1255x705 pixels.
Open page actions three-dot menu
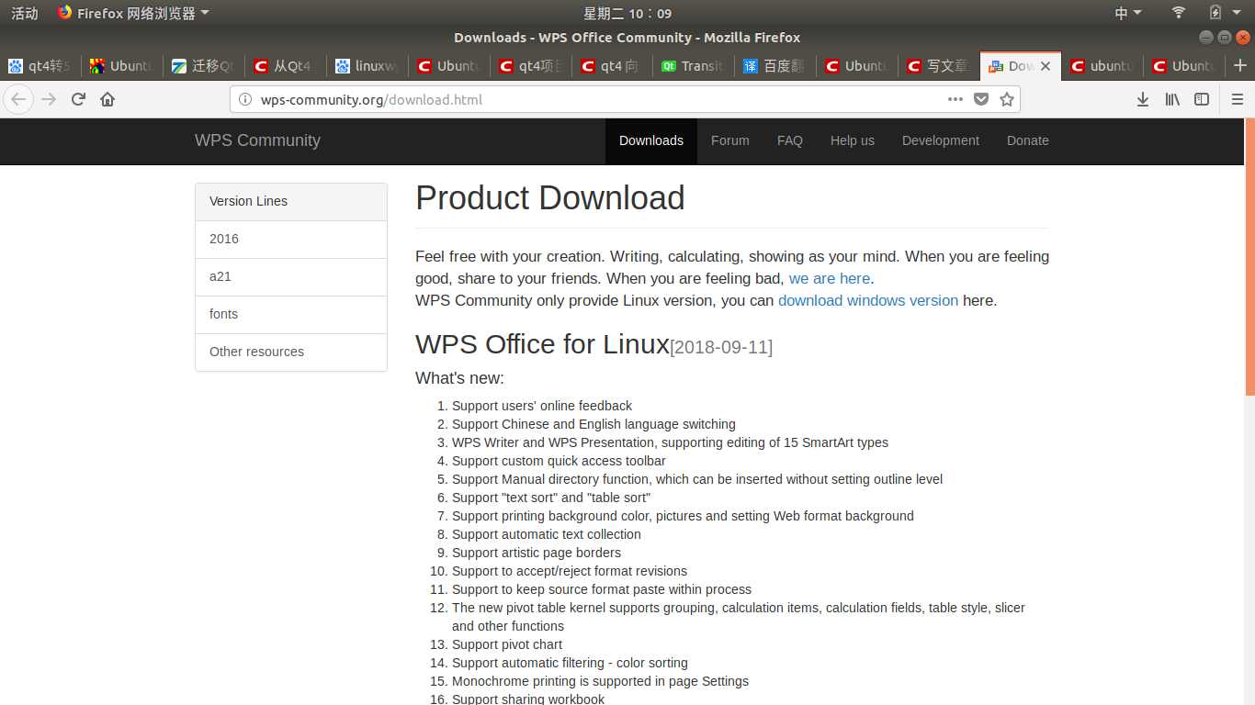[955, 99]
